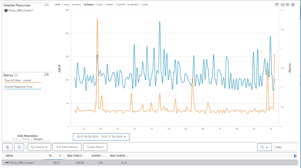Click the Edit Table Metrics button
Image resolution: width=301 pixels, height=168 pixels.
pos(67,147)
